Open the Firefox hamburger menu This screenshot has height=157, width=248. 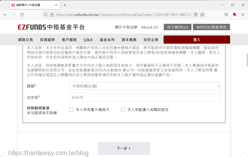tap(243, 15)
